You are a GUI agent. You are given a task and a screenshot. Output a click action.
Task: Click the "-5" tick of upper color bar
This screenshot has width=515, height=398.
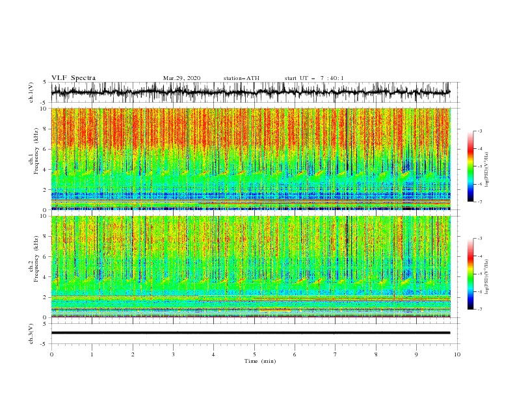[480, 166]
